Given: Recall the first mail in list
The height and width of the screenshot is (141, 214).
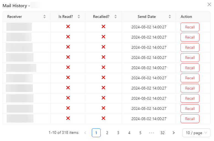Looking at the screenshot, I should (x=190, y=27).
